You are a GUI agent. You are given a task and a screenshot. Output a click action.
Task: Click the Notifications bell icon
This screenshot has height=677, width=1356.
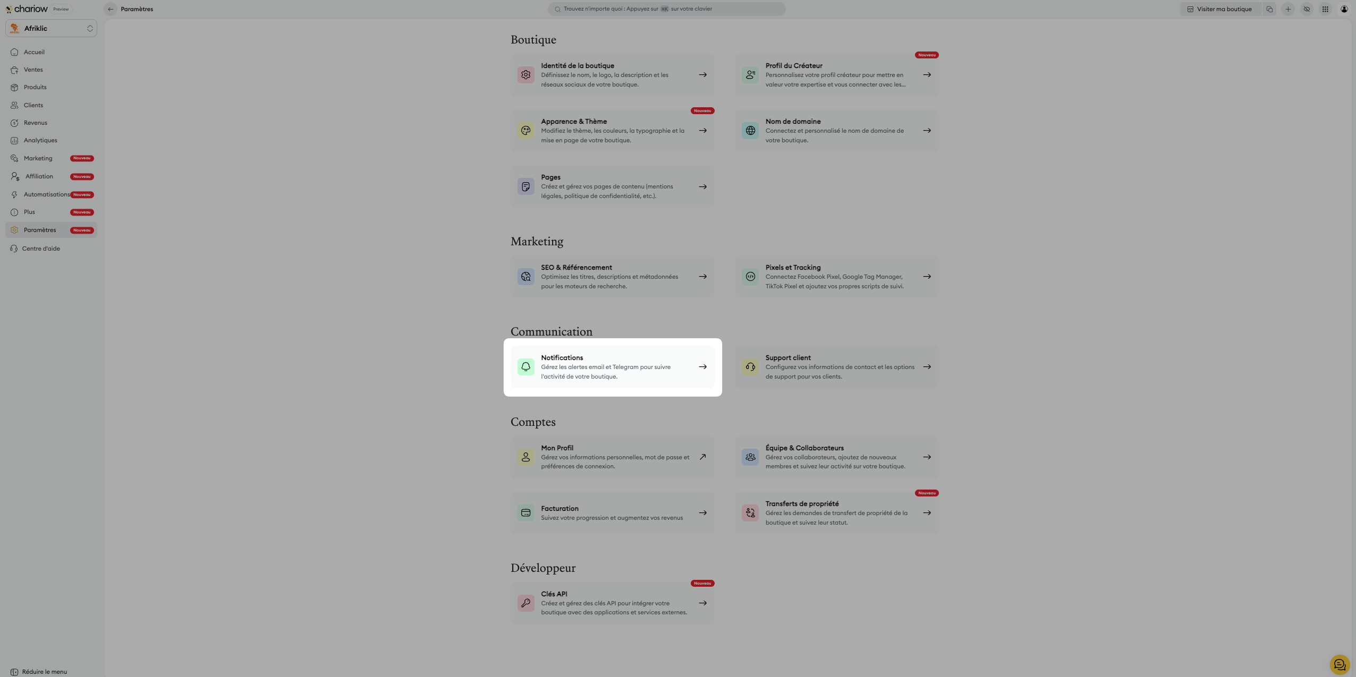pyautogui.click(x=526, y=367)
